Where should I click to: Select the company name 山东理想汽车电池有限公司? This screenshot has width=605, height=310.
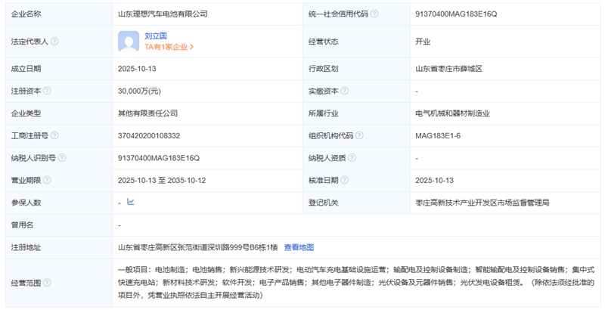(x=163, y=14)
